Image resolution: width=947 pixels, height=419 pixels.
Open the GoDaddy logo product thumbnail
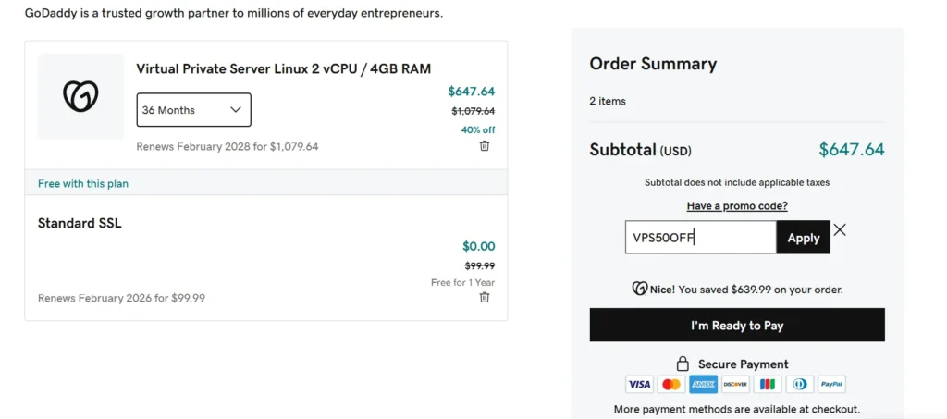click(80, 96)
